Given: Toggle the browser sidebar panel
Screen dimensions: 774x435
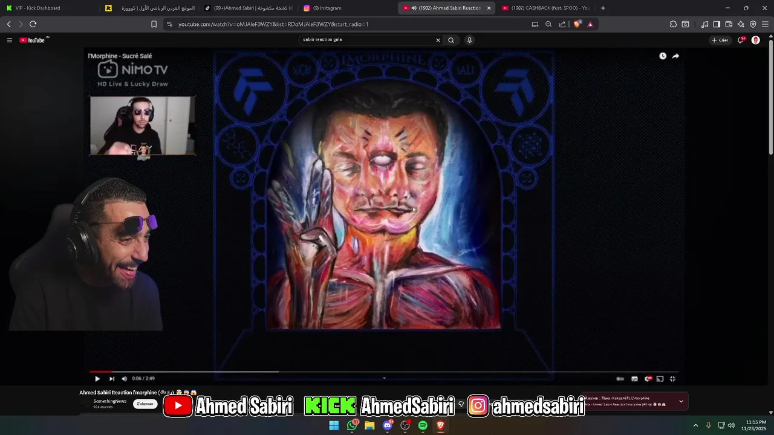Looking at the screenshot, I should (717, 24).
